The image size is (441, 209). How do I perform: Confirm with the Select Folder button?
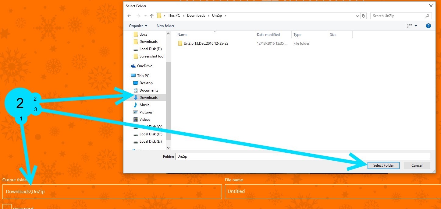click(x=384, y=165)
